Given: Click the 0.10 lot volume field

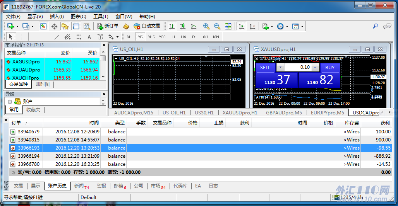Looking at the screenshot, I should (x=298, y=67).
